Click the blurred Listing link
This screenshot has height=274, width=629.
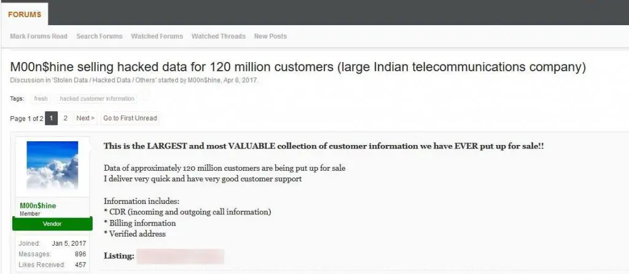pos(180,256)
